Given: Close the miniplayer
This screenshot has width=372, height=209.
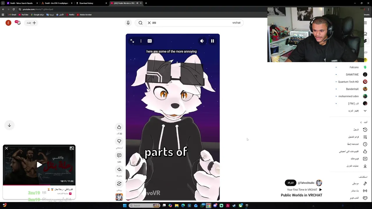Looking at the screenshot, I should (x=6, y=148).
